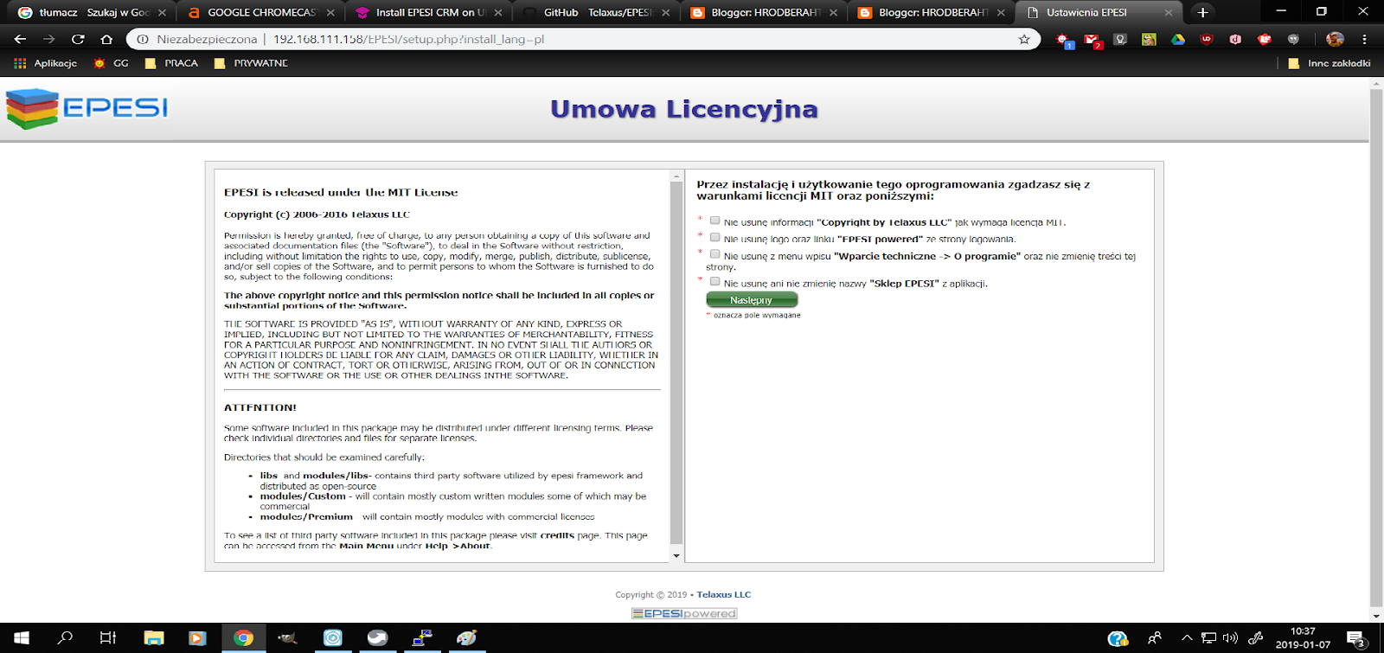Screen dimensions: 1384x653
Task: Click the page vertical scrollbar thumb
Action: (x=1376, y=348)
